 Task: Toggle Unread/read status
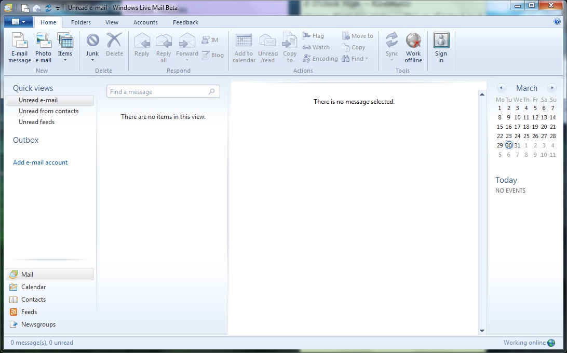(x=268, y=48)
